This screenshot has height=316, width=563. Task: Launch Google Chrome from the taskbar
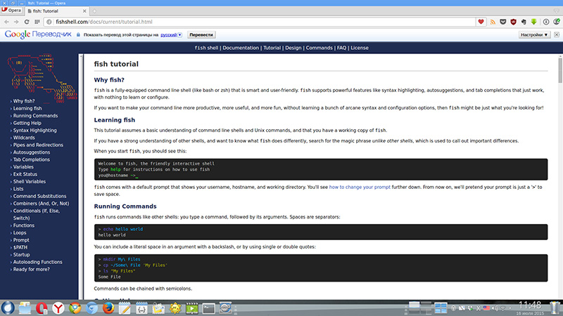point(75,308)
